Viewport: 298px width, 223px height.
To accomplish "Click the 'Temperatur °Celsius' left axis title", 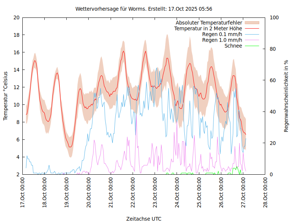I will click(6, 96).
